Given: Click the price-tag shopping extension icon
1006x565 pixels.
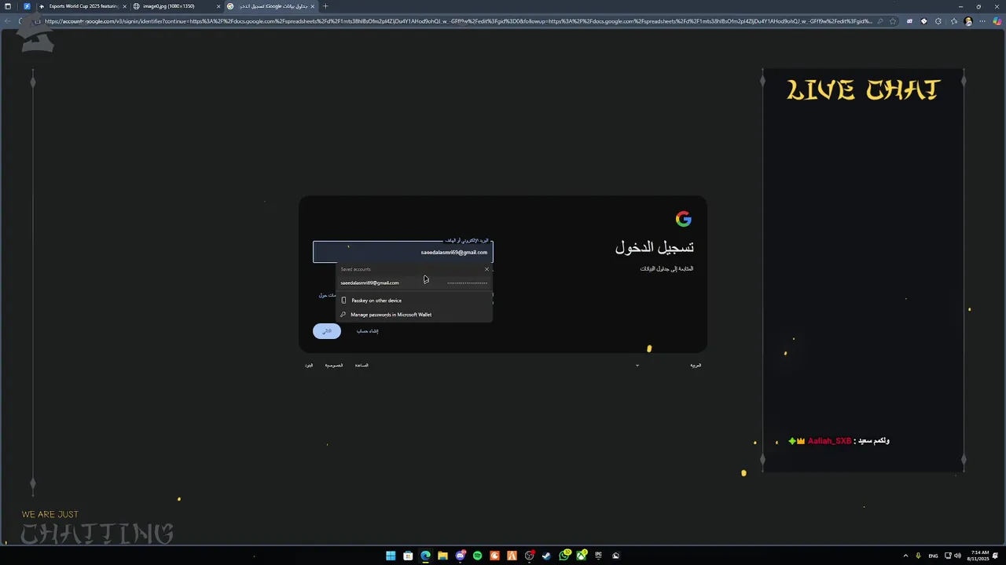Looking at the screenshot, I should tap(923, 21).
